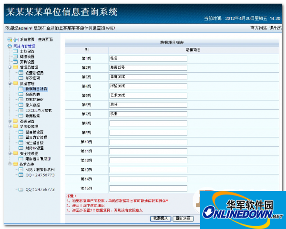Click the page icon beside 留言板设置

[x=21, y=132]
